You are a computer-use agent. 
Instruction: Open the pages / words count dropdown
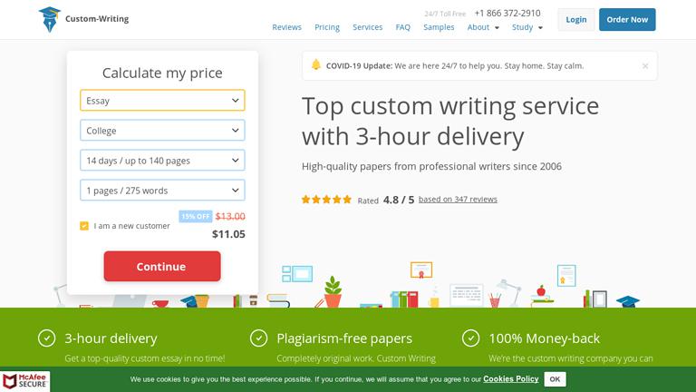point(162,191)
